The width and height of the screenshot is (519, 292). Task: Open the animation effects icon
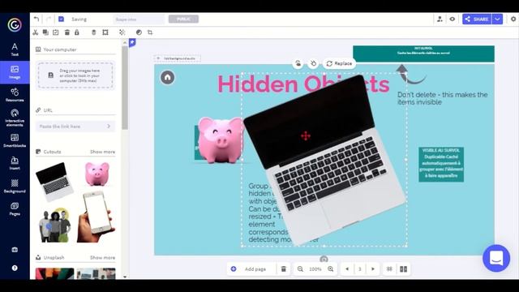pos(122,32)
